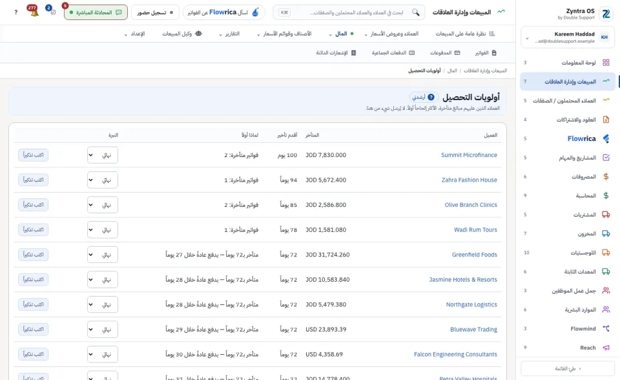Image resolution: width=620 pixels, height=380 pixels.
Task: Click المبيعات وإدارة العلاقات breadcrumb
Action: [485, 70]
